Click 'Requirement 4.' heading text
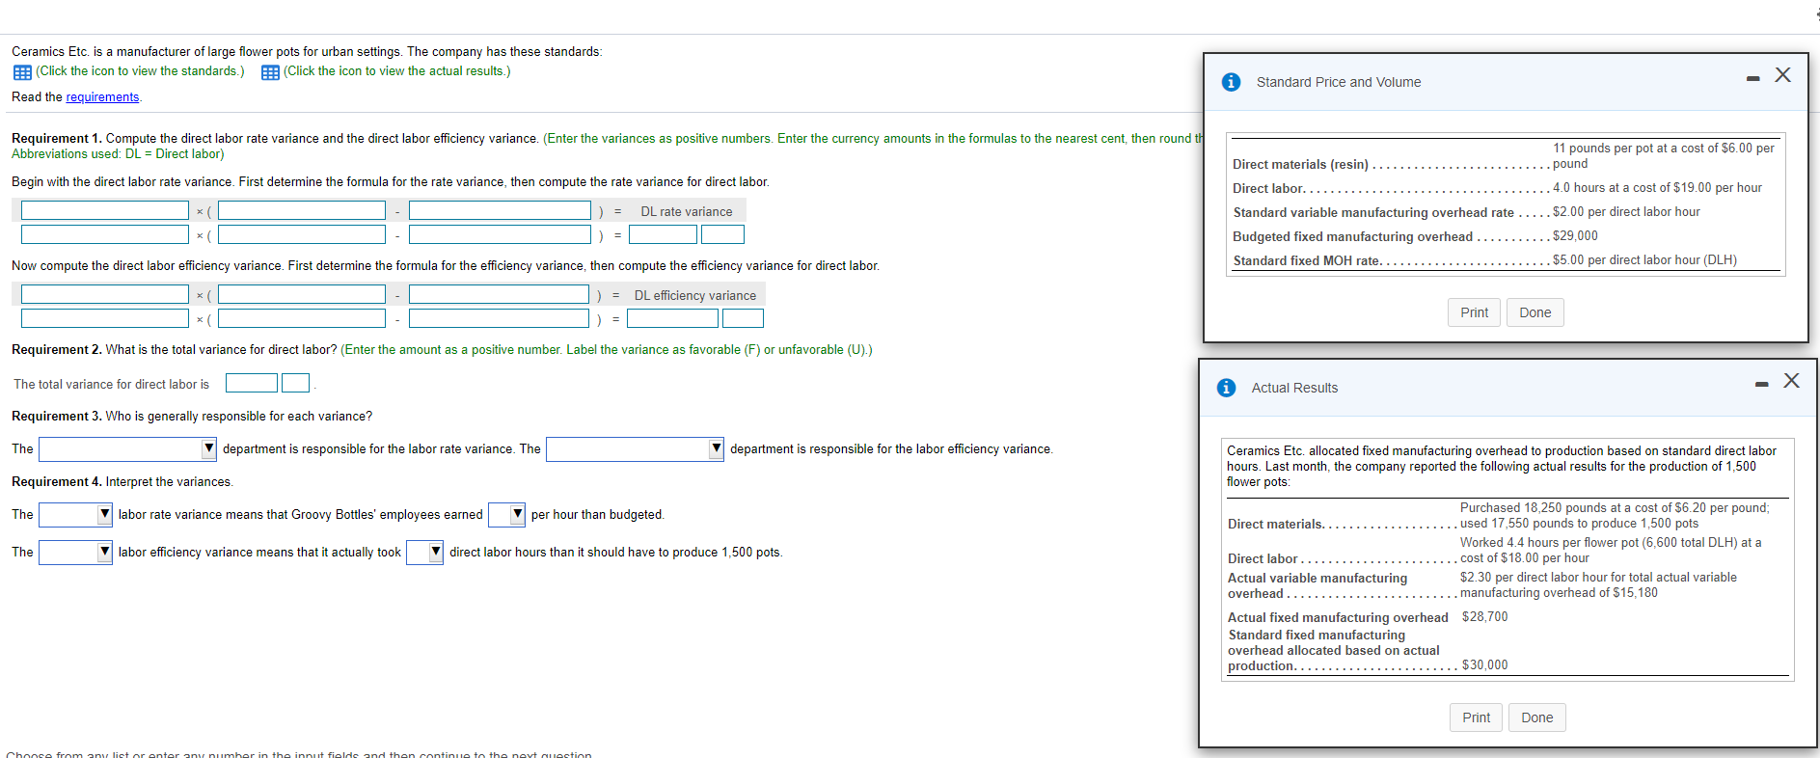The width and height of the screenshot is (1820, 758). pos(57,482)
